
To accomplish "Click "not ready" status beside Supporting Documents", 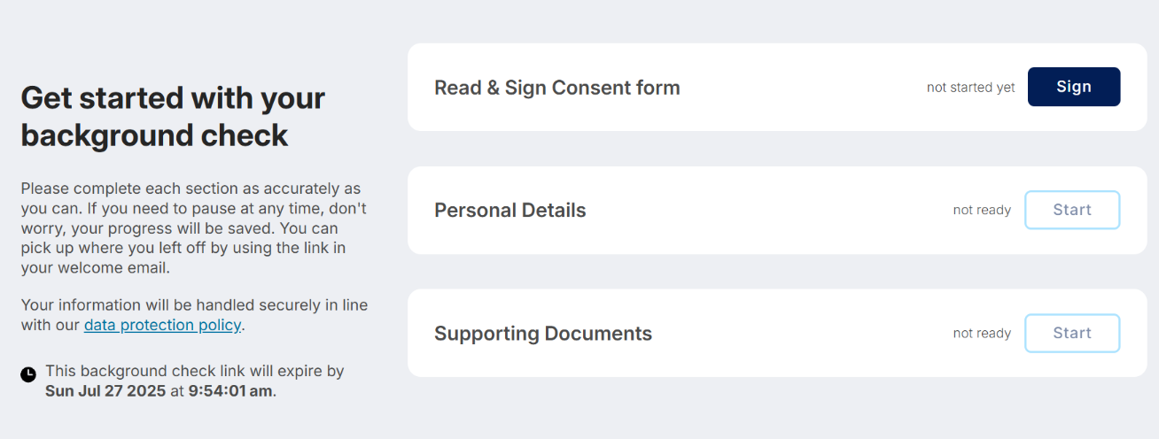I will 982,334.
